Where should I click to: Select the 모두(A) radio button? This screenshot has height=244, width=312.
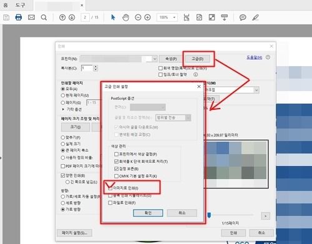(63, 89)
